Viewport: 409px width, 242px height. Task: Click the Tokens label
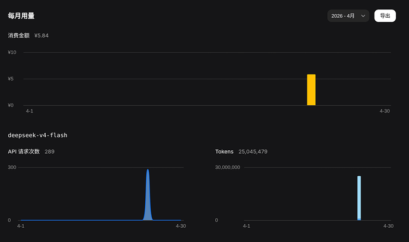pos(224,151)
